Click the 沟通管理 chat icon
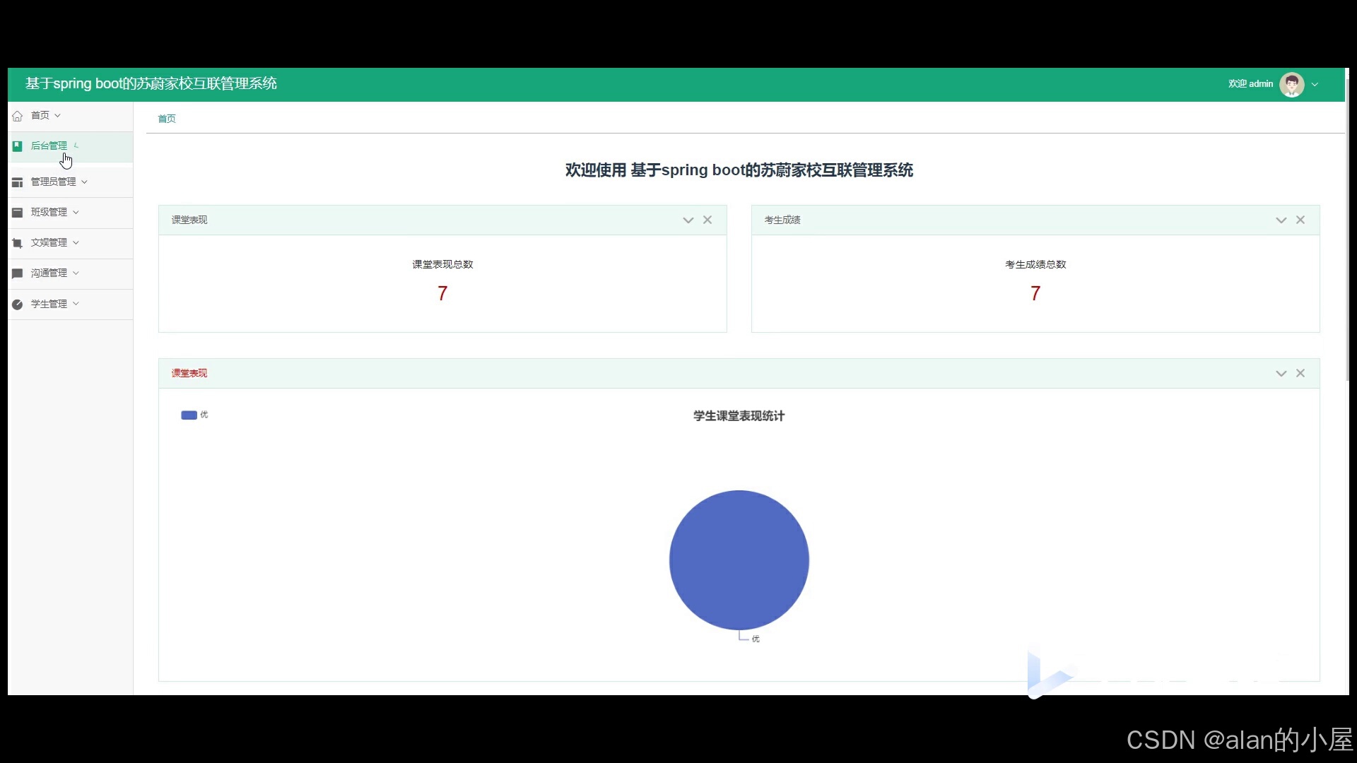This screenshot has width=1357, height=763. click(18, 273)
